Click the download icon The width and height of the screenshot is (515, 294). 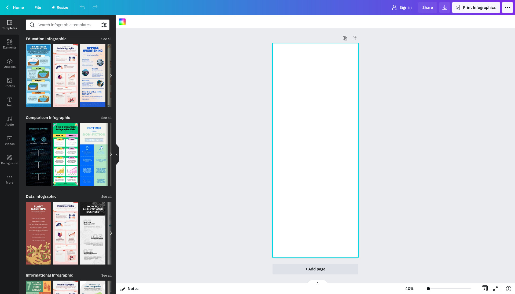(445, 8)
